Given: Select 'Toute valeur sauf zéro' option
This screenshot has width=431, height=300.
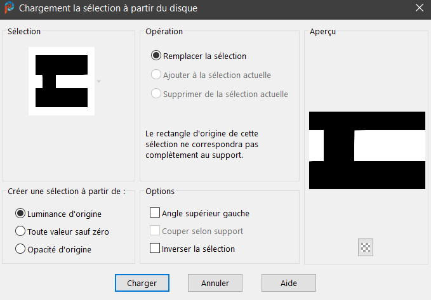Looking at the screenshot, I should 20,232.
